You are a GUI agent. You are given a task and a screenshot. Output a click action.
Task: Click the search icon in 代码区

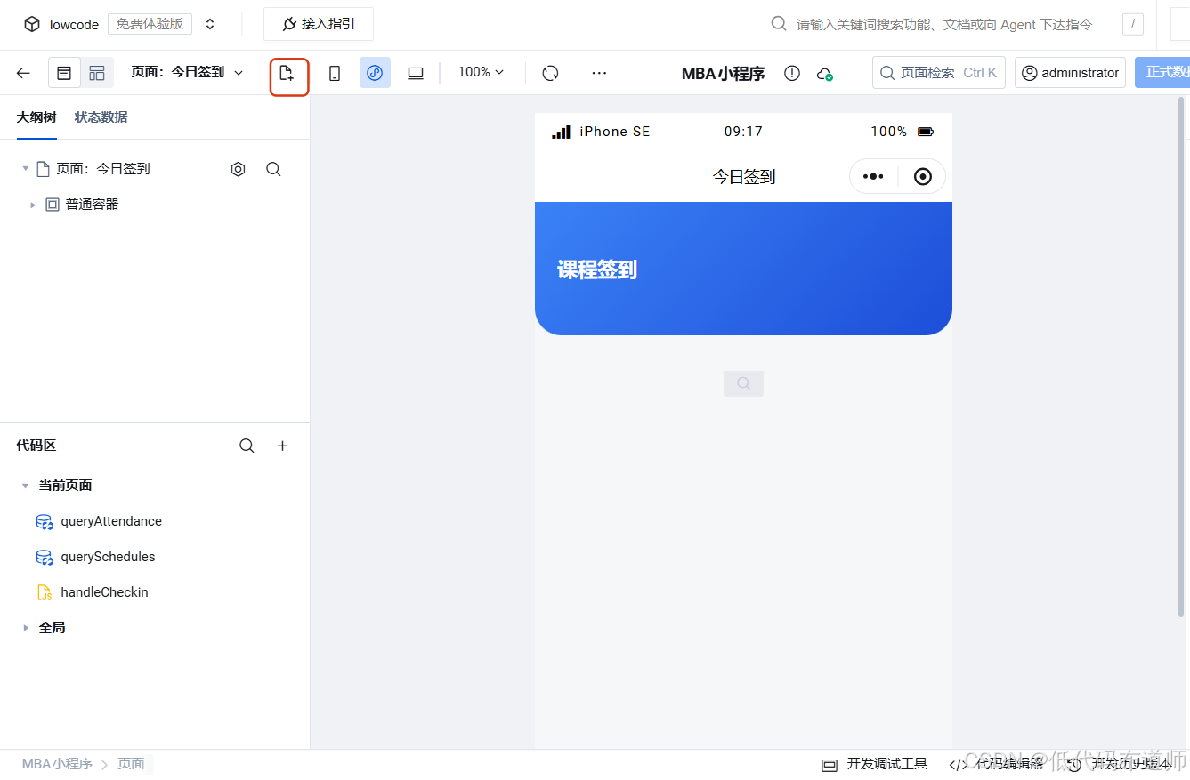pos(247,446)
